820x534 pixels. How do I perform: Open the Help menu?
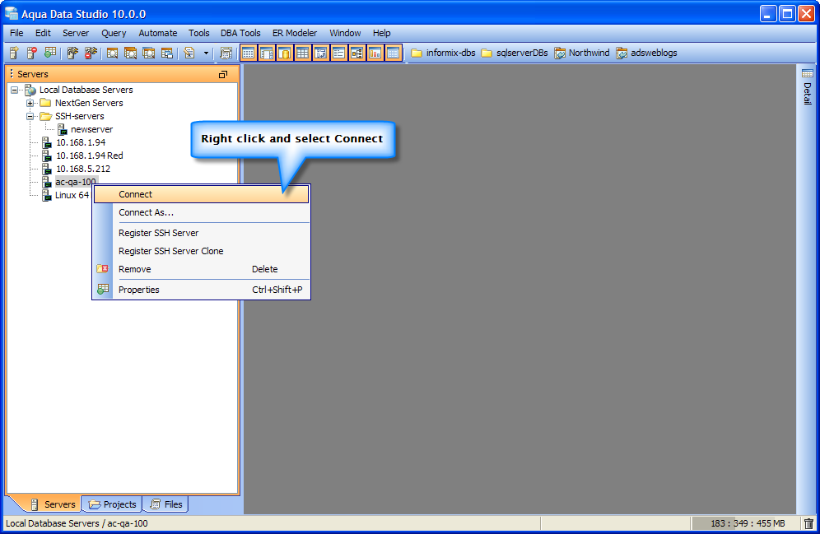click(x=381, y=33)
